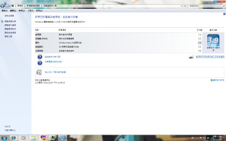Open the 檢視(V) menu

coord(22,11)
